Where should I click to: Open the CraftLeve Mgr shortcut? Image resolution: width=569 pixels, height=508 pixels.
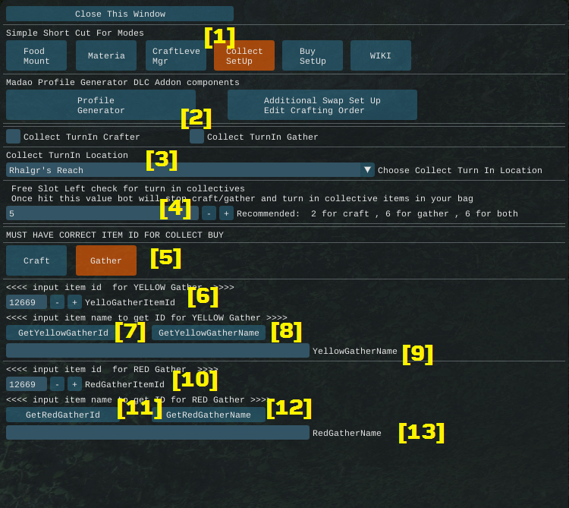[176, 56]
